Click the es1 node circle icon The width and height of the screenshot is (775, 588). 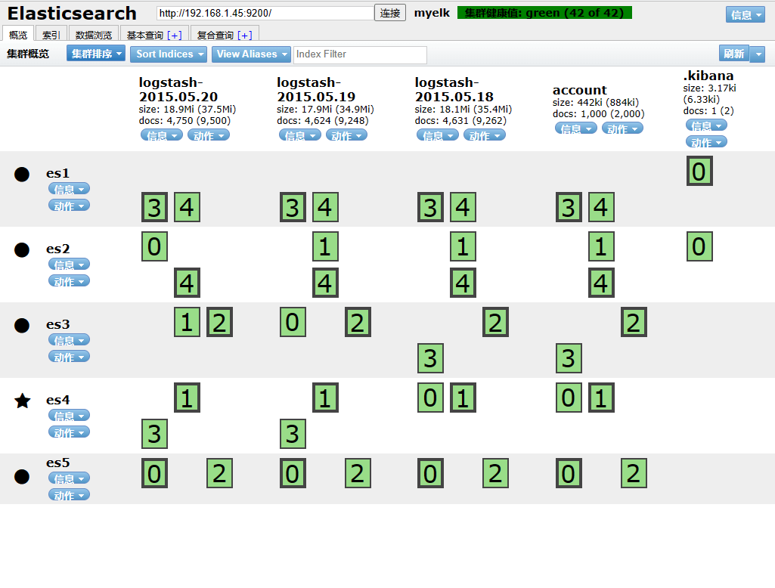point(22,175)
